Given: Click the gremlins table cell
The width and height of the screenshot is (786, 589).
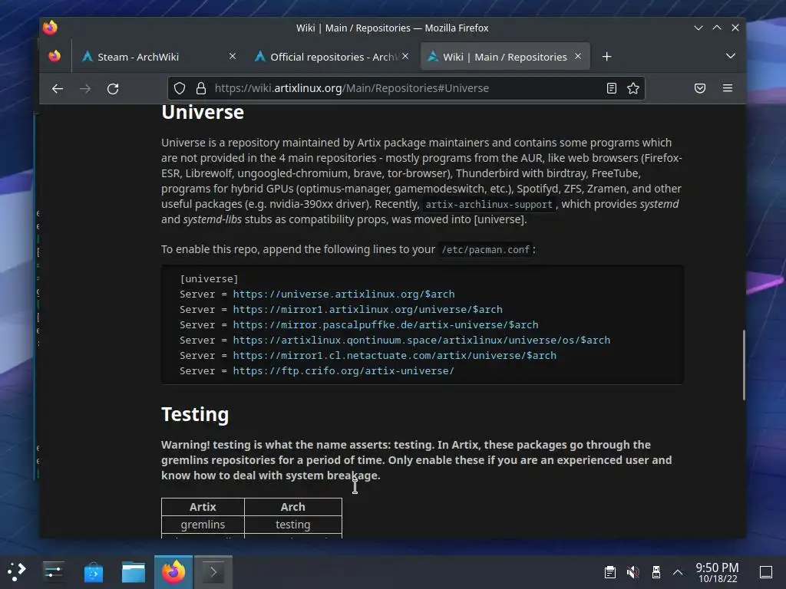Looking at the screenshot, I should 203,525.
